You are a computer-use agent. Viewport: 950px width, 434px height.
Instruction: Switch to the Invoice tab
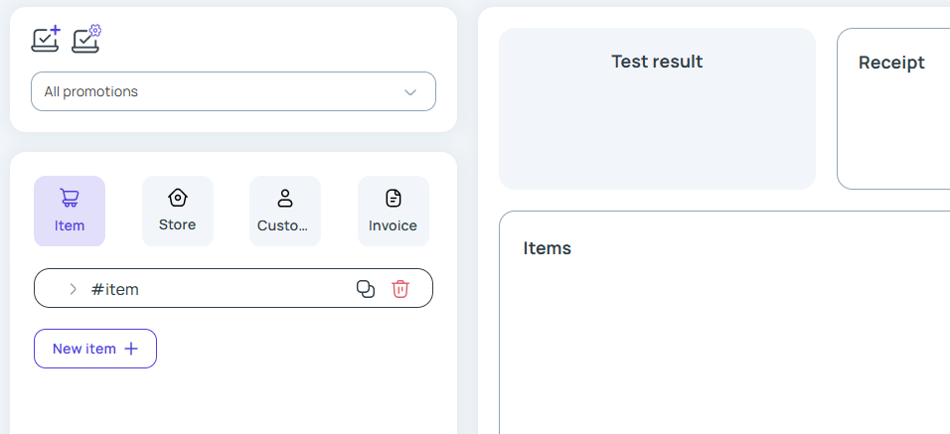(394, 212)
